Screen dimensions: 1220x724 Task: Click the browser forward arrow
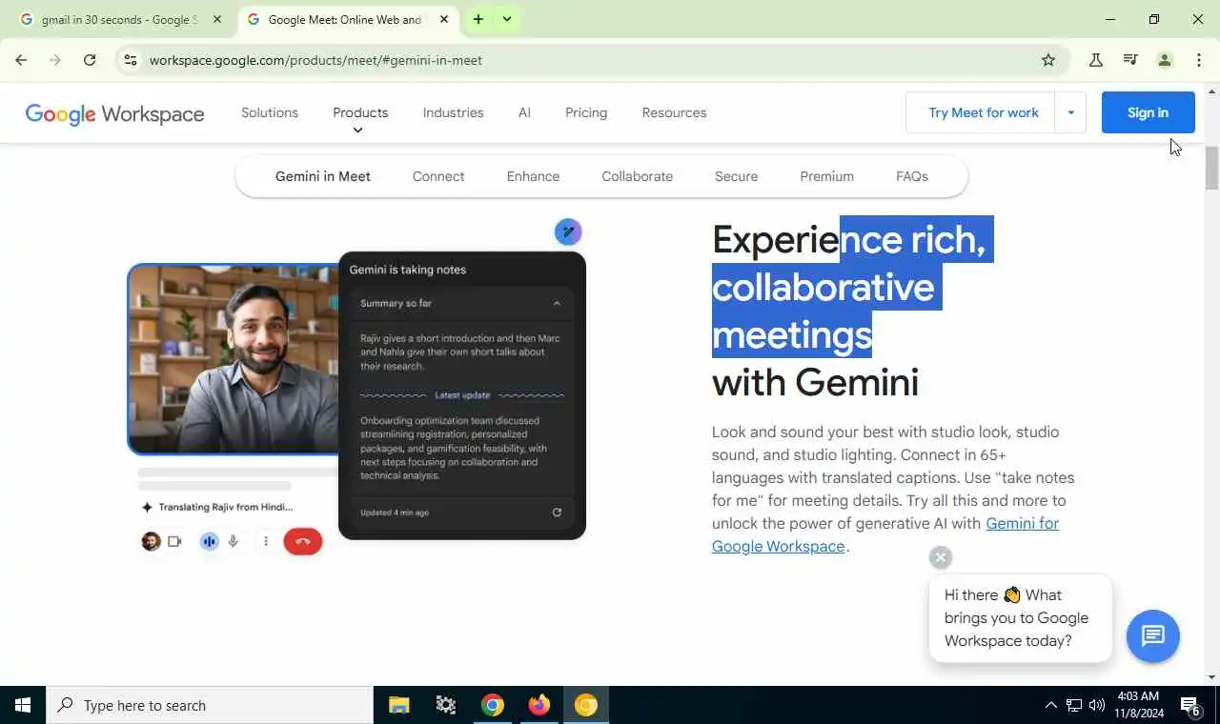coord(55,60)
